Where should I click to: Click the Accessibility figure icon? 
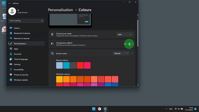pyautogui.click(x=11, y=69)
